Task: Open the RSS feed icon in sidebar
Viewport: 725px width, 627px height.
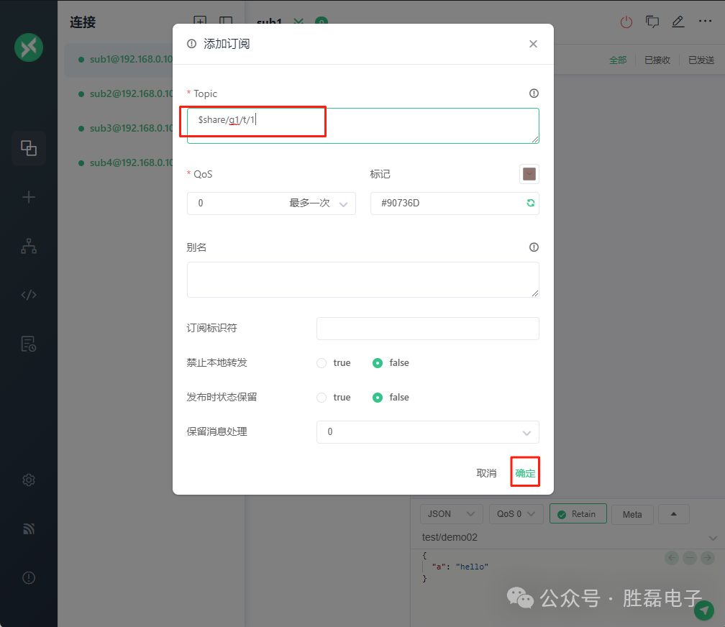Action: (29, 528)
